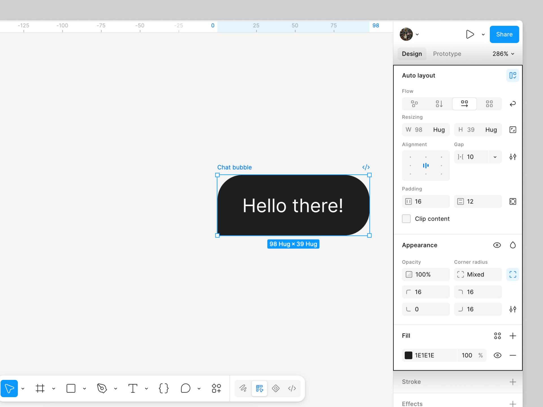Choose center alignment in alignment grid
543x407 pixels.
426,166
